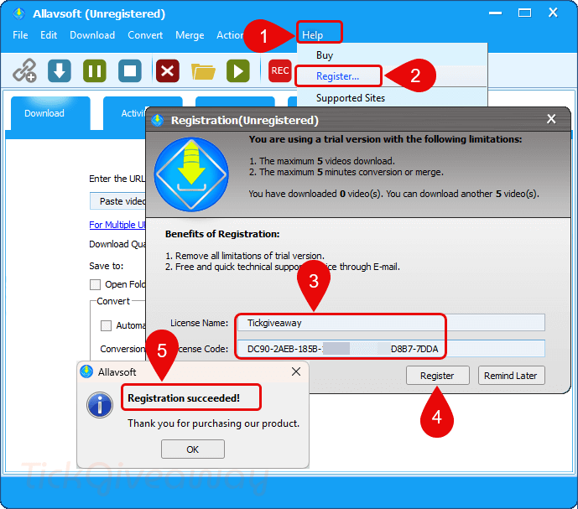Switch to the Download tab
Screen dimensions: 578x509
pyautogui.click(x=50, y=112)
